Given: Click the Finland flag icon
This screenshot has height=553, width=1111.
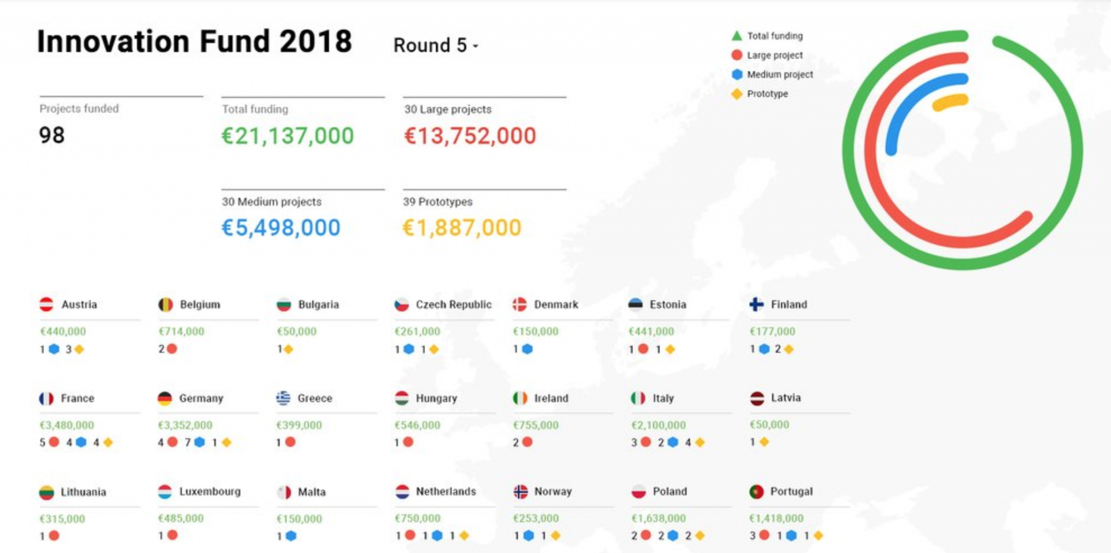Looking at the screenshot, I should pos(756,304).
